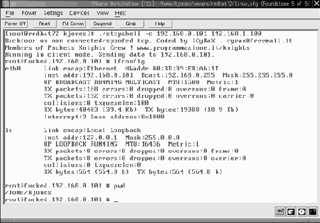Click 'Link encap:Ethernet HWaddr' line

tap(131, 69)
